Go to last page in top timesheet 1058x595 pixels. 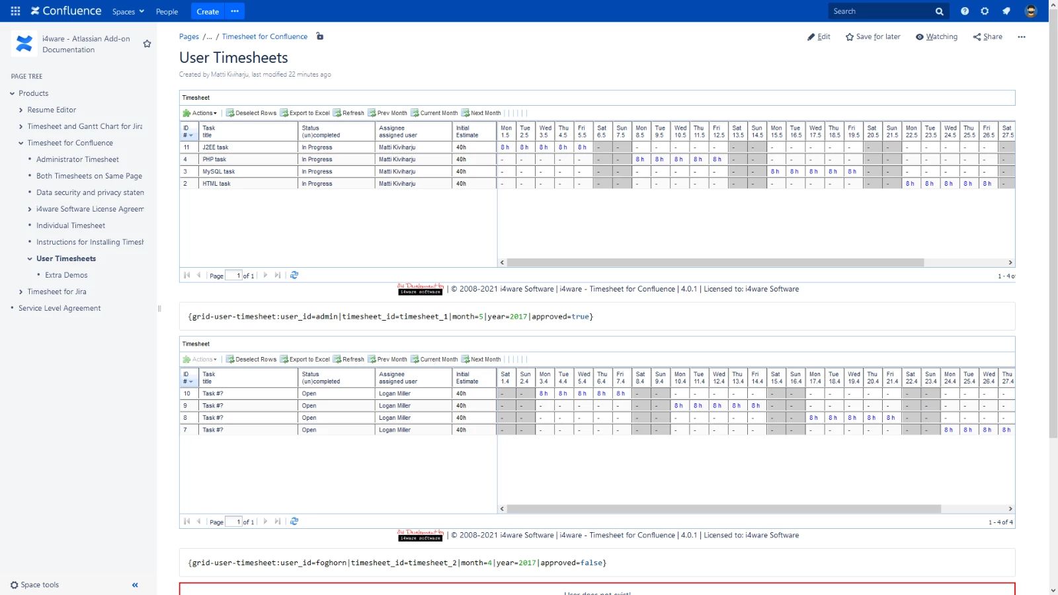tap(278, 275)
